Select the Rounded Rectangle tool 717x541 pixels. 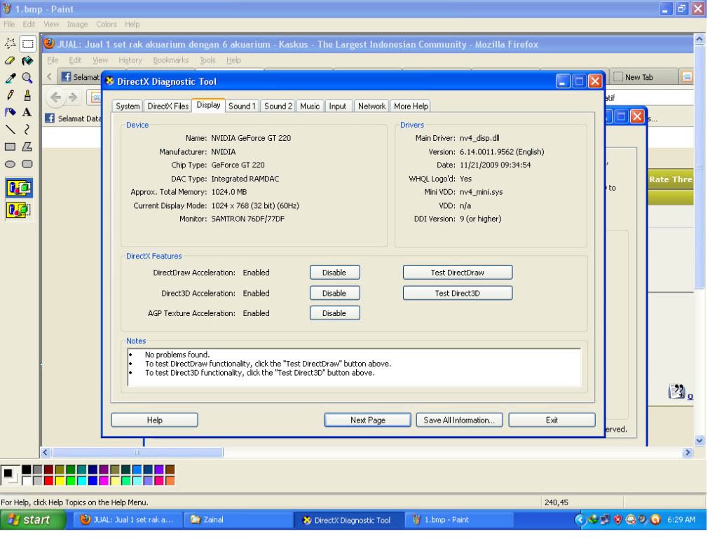coord(27,164)
